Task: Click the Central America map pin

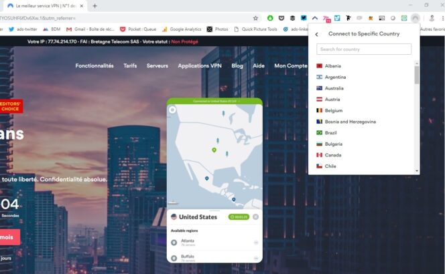Action: click(234, 199)
